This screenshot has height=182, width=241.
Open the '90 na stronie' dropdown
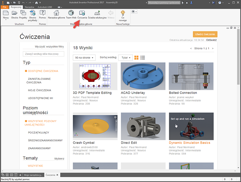coord(84,57)
